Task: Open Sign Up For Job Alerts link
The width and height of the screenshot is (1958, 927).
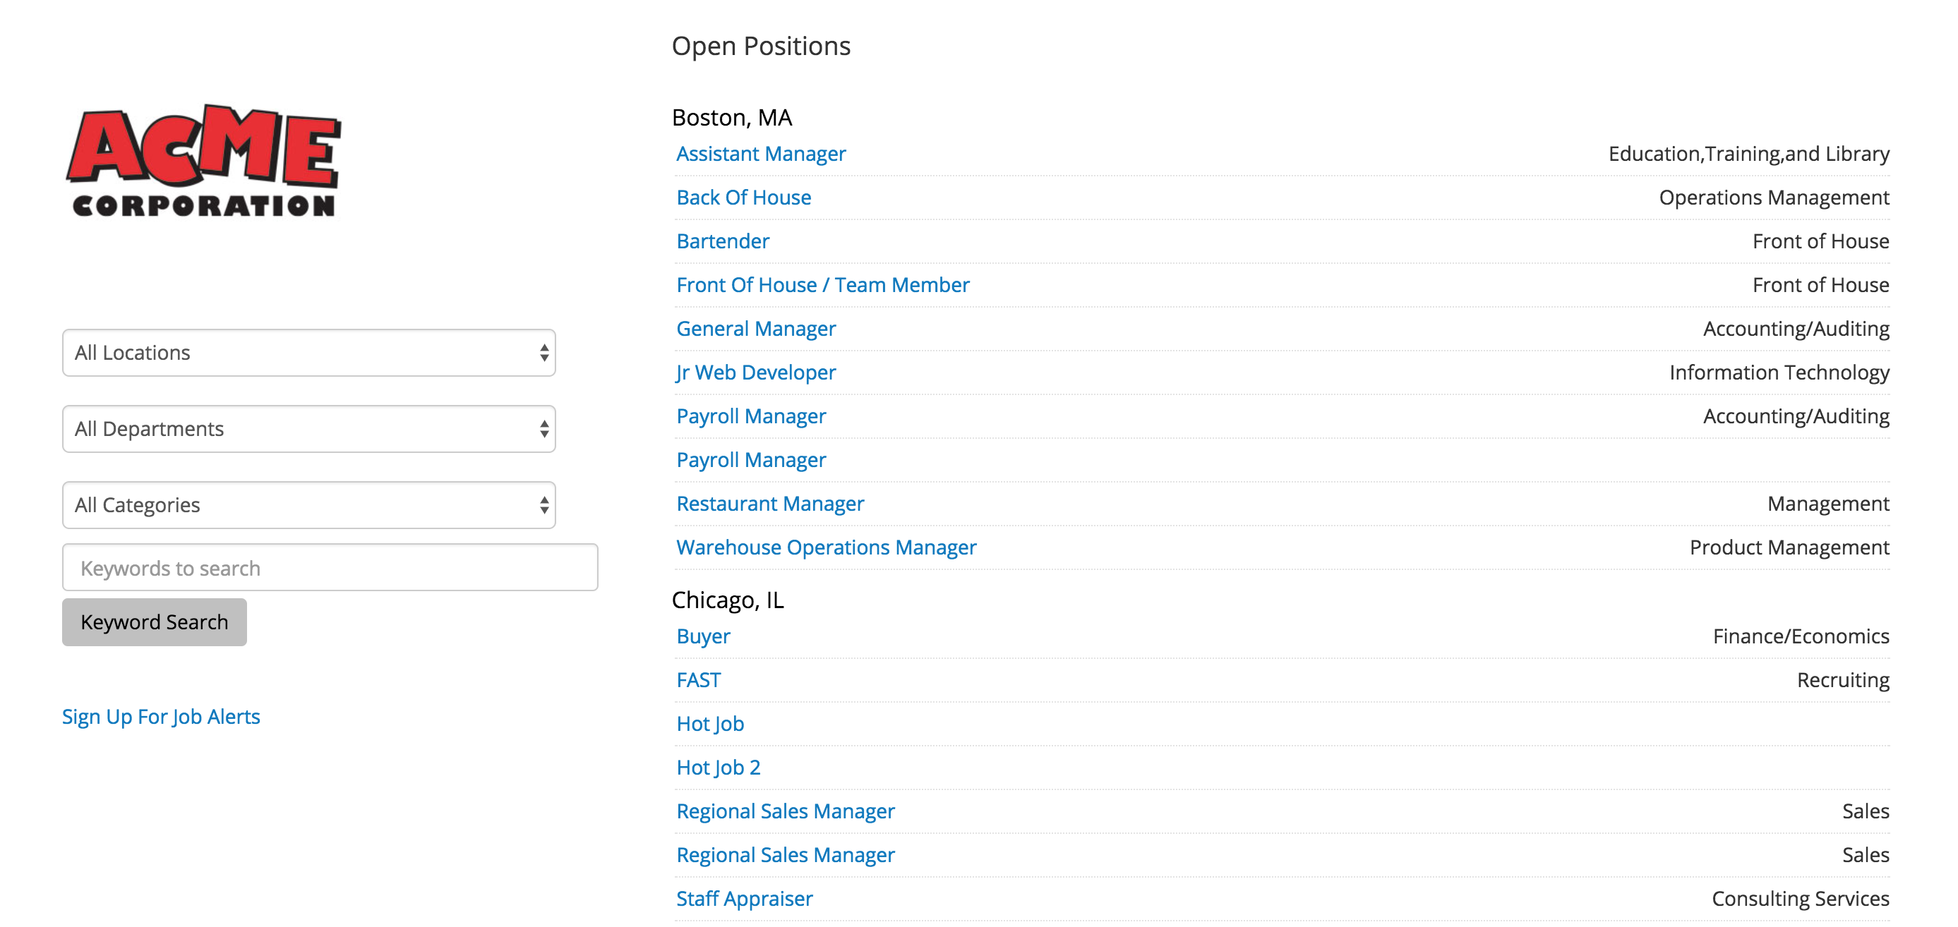Action: pyautogui.click(x=160, y=717)
